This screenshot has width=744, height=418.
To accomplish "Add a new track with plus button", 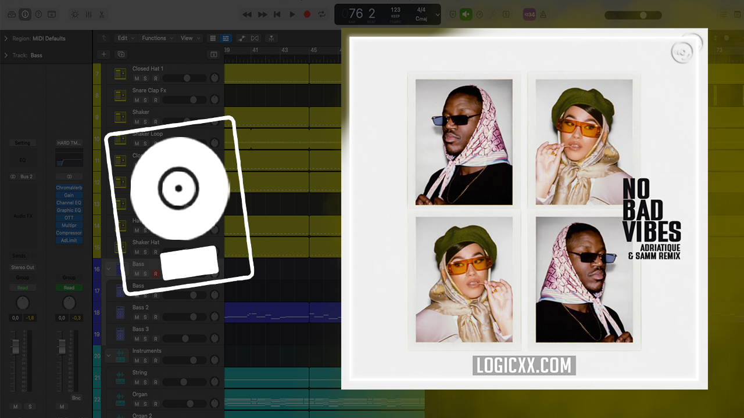I will click(104, 54).
